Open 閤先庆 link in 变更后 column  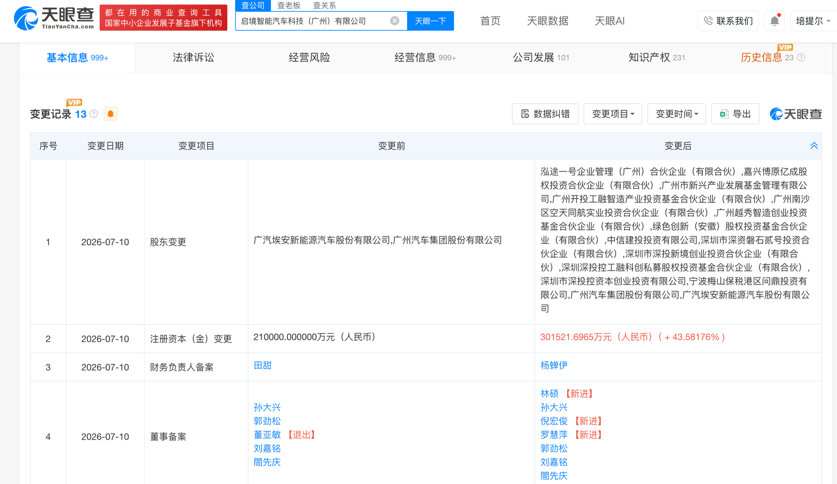pos(554,476)
